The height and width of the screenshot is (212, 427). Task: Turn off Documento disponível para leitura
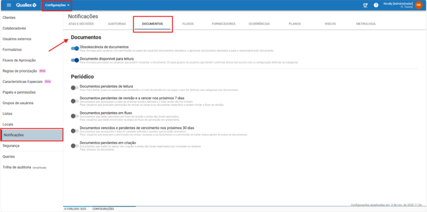pos(75,60)
